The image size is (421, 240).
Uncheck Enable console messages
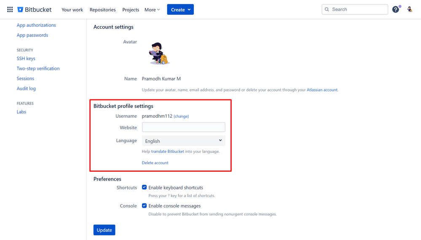point(144,205)
